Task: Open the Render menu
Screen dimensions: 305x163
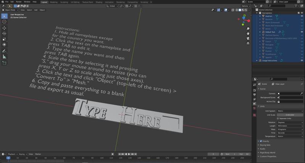Action: [x=19, y=2]
